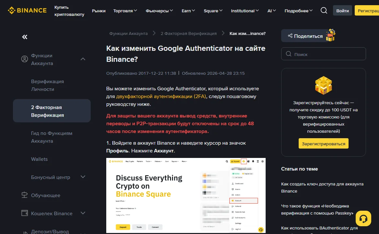Focus the Поиск search input field
The width and height of the screenshot is (379, 234).
[x=323, y=54]
